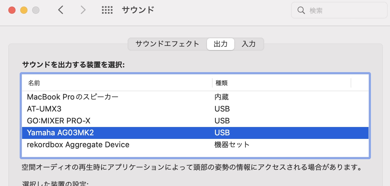Click the gray zoom window button
This screenshot has height=186, width=390.
tap(36, 10)
